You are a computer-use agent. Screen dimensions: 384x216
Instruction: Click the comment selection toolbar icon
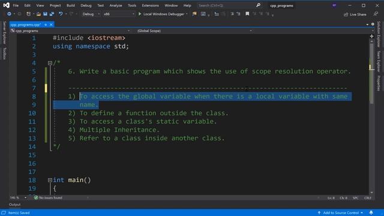pos(232,14)
